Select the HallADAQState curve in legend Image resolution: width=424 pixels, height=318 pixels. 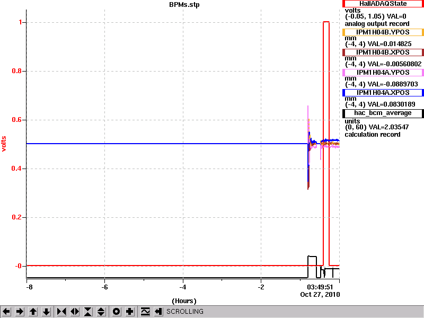point(383,4)
